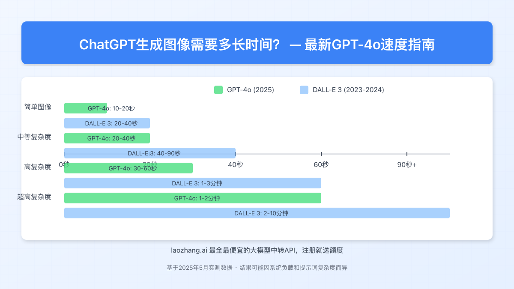Viewport: 514px width, 289px height.
Task: Select the 'GPT-4o: 30-60秒' bar
Action: 128,168
